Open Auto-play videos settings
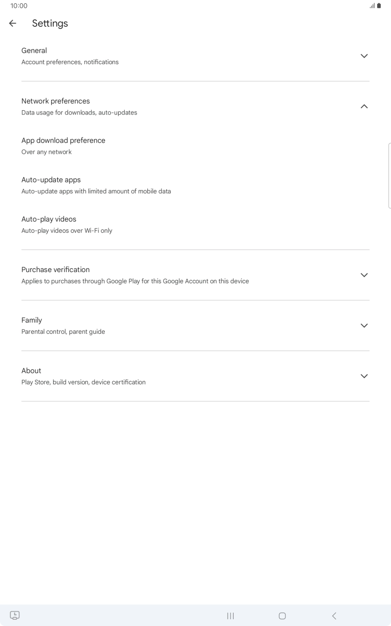The width and height of the screenshot is (391, 626). pos(67,224)
